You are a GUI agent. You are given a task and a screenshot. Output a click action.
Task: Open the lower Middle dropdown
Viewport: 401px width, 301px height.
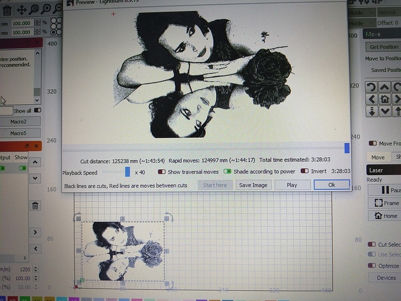pos(362,23)
